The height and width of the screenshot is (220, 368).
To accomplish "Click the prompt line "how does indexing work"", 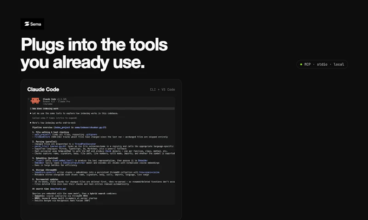I will [102, 109].
